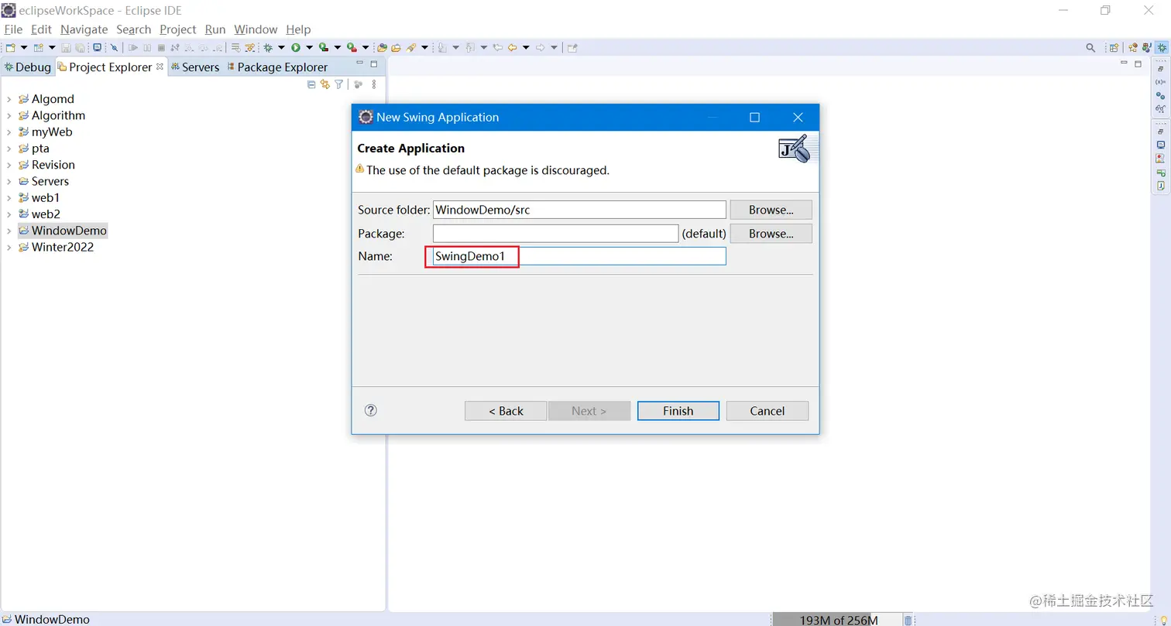
Task: Click the Finish button
Action: pos(678,411)
